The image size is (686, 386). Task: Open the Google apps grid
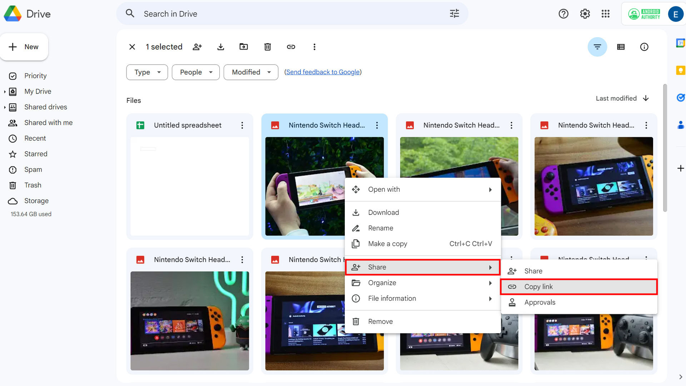point(606,14)
